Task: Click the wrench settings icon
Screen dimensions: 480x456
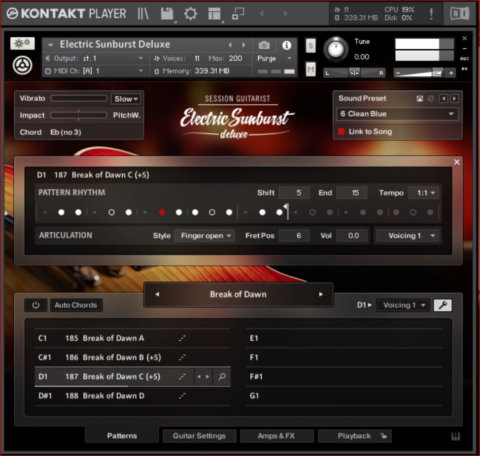Action: coord(443,305)
